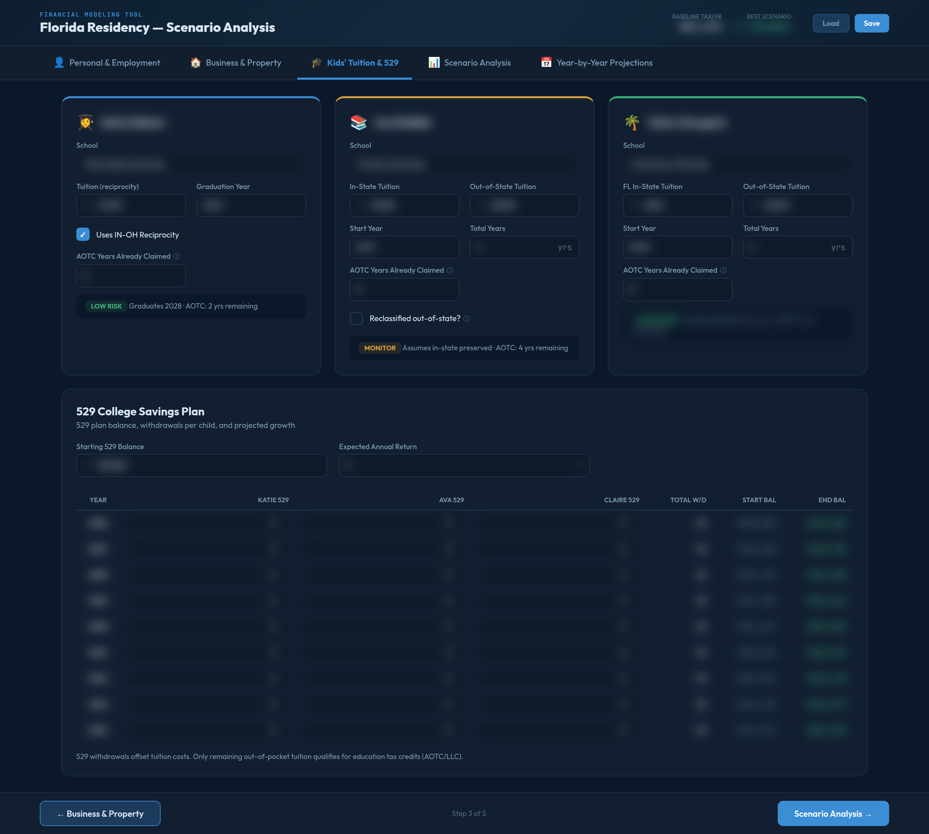Go forward with Scenario Analysis button
The image size is (929, 834).
(x=833, y=813)
